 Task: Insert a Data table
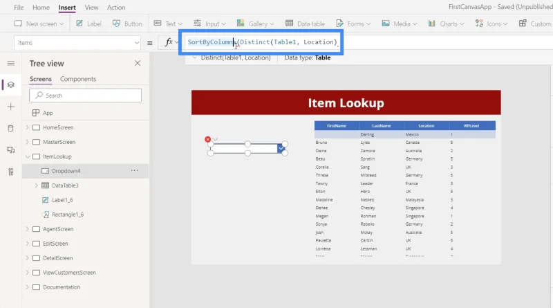tap(305, 24)
